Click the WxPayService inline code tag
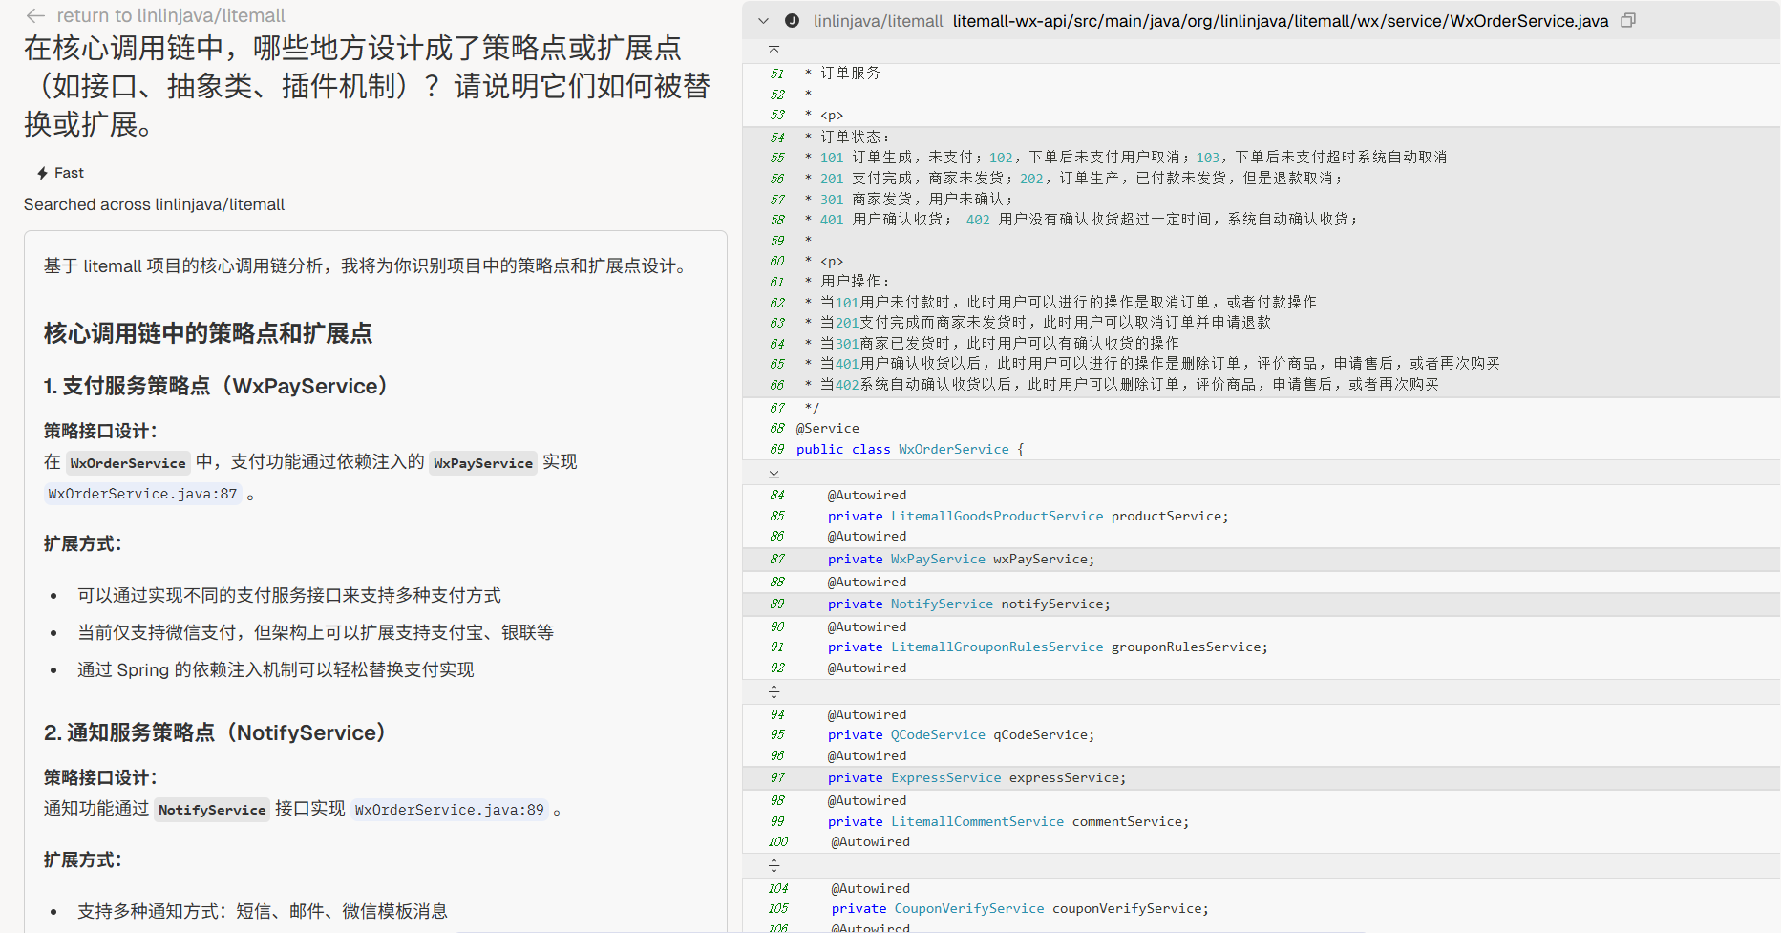1781x933 pixels. click(483, 463)
